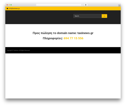Click the browser reload icon
This screenshot has width=126, height=106.
click(82, 5)
